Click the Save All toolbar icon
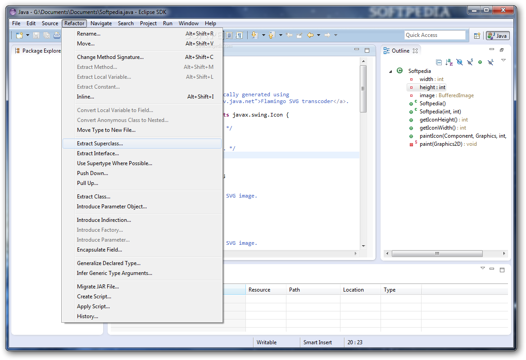This screenshot has height=360, width=526. (47, 35)
